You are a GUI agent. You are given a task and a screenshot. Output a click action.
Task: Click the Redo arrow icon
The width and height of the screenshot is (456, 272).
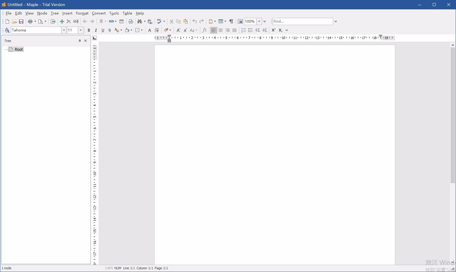point(202,21)
